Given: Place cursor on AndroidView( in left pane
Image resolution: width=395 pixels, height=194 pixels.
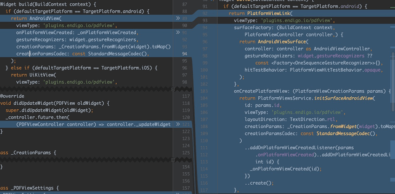Looking at the screenshot, I should tap(45, 18).
